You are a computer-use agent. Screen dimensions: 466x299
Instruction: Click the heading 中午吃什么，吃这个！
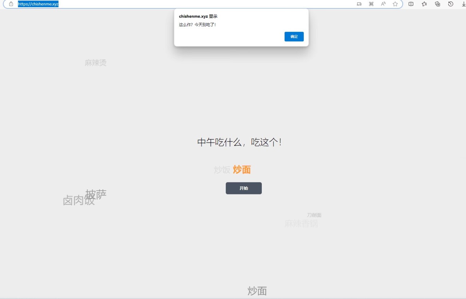(x=240, y=142)
